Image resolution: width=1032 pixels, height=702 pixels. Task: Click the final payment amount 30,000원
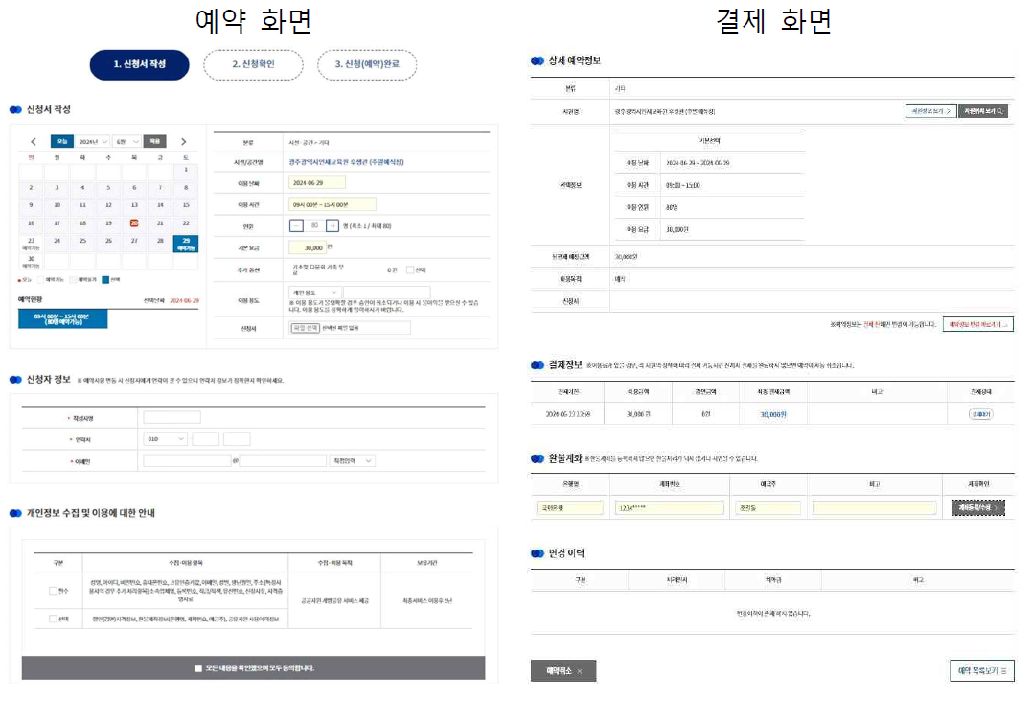[x=773, y=415]
